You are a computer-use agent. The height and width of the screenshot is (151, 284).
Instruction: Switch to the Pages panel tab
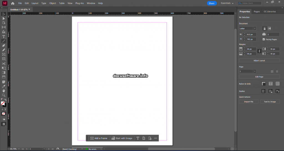tap(257, 12)
